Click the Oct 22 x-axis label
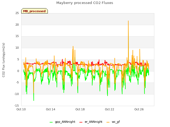 109,109
